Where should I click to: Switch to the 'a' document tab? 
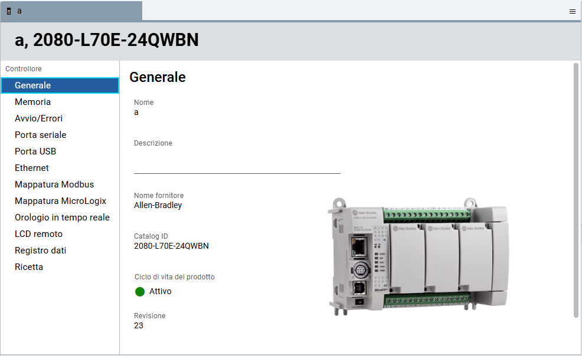(71, 11)
